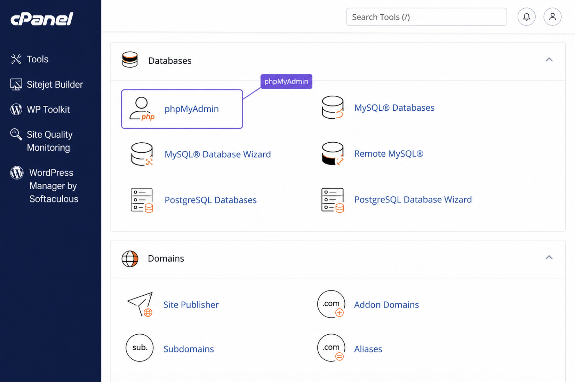
Task: Open the PostgreSQL Databases link
Action: pos(211,200)
